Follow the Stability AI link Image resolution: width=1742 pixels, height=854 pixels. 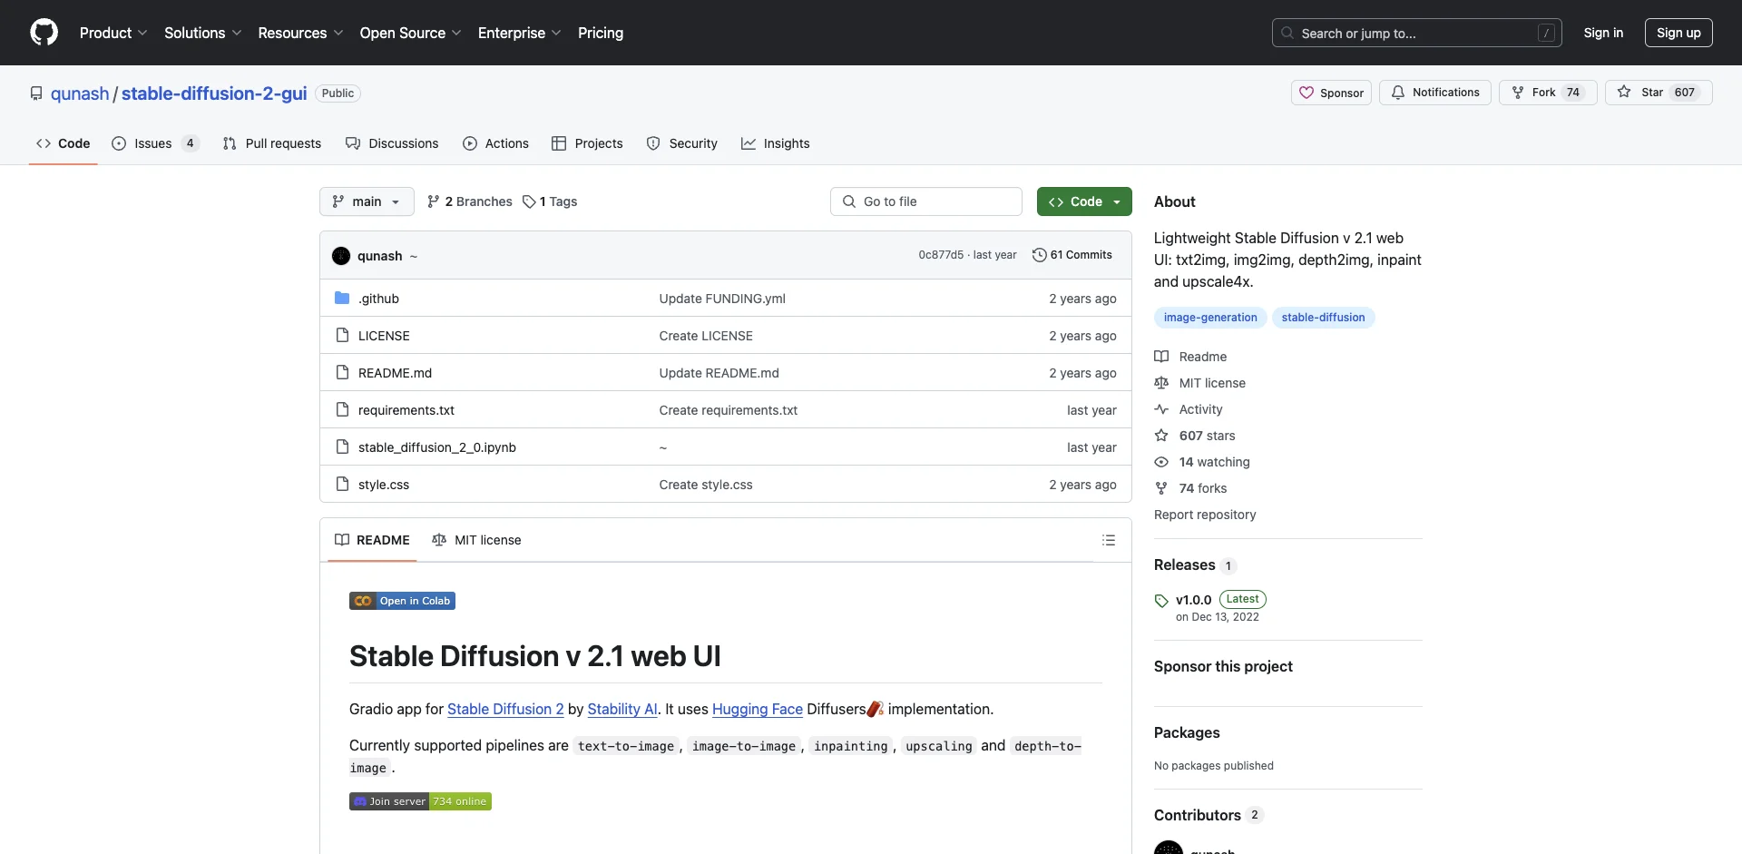[x=622, y=709]
